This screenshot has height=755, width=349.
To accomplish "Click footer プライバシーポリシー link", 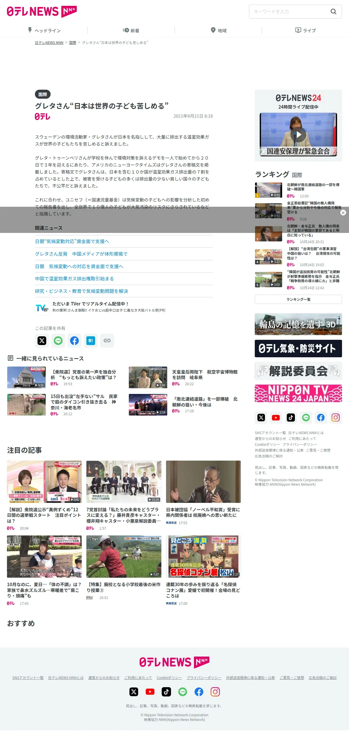I will 204,678.
